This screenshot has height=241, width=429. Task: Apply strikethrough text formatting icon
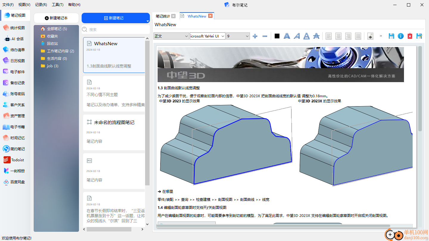(316, 36)
